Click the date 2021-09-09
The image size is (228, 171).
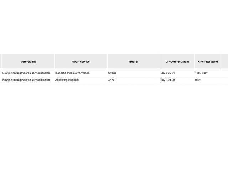click(168, 80)
